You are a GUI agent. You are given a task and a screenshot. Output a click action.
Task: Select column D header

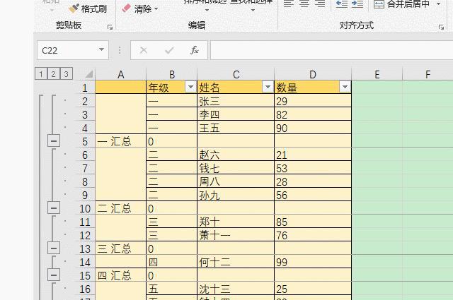tap(313, 74)
